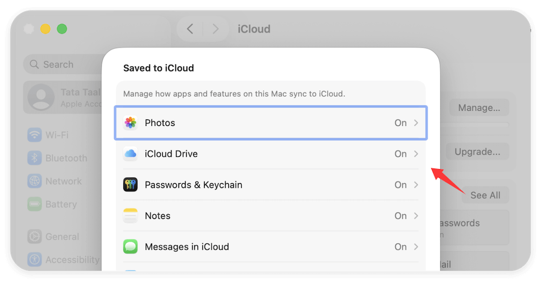This screenshot has height=281, width=541.
Task: Click the Wi-Fi icon in sidebar
Action: coord(35,135)
